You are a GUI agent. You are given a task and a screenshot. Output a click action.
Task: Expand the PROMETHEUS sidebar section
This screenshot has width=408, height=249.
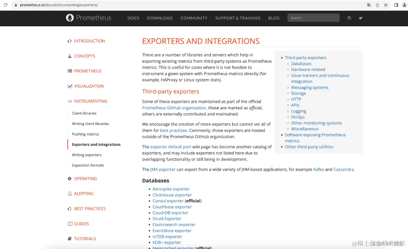tap(88, 71)
